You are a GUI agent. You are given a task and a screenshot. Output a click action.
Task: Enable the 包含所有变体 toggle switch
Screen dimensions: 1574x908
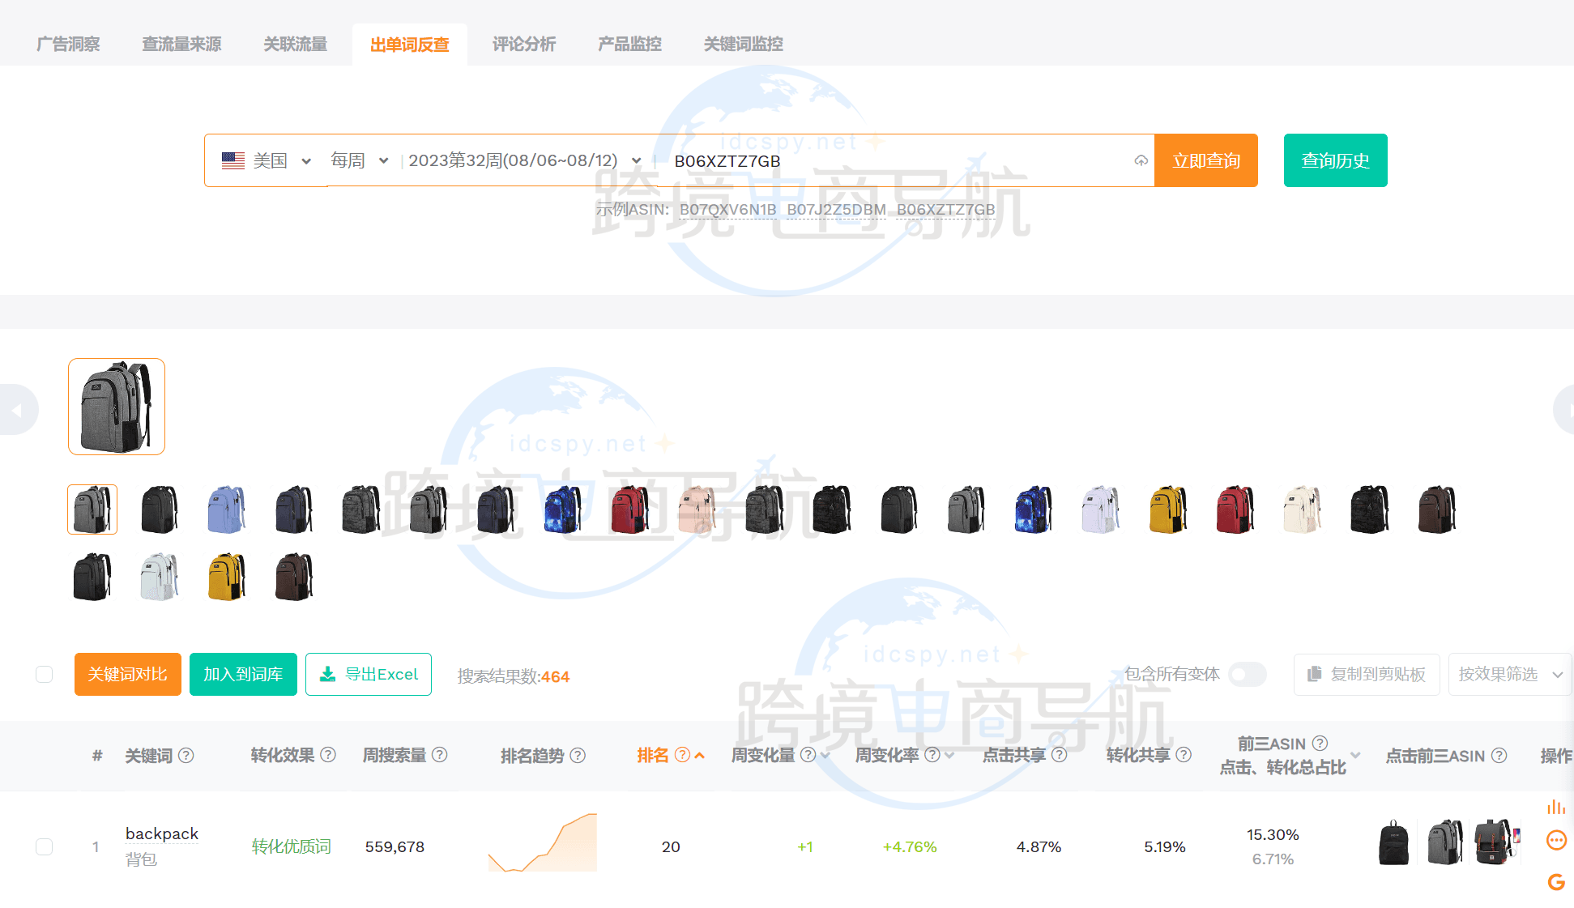point(1247,674)
